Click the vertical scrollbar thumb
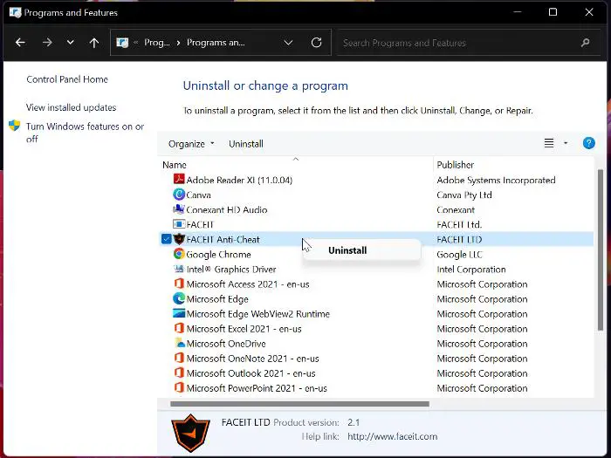Viewport: 611px width, 458px height. point(601,250)
